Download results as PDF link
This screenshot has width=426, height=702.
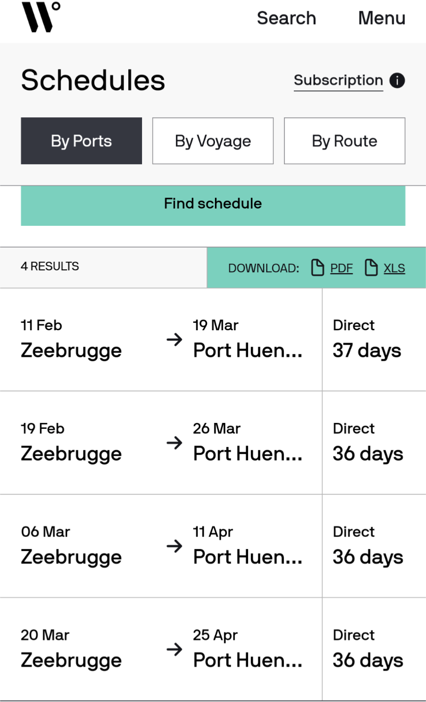tap(342, 268)
